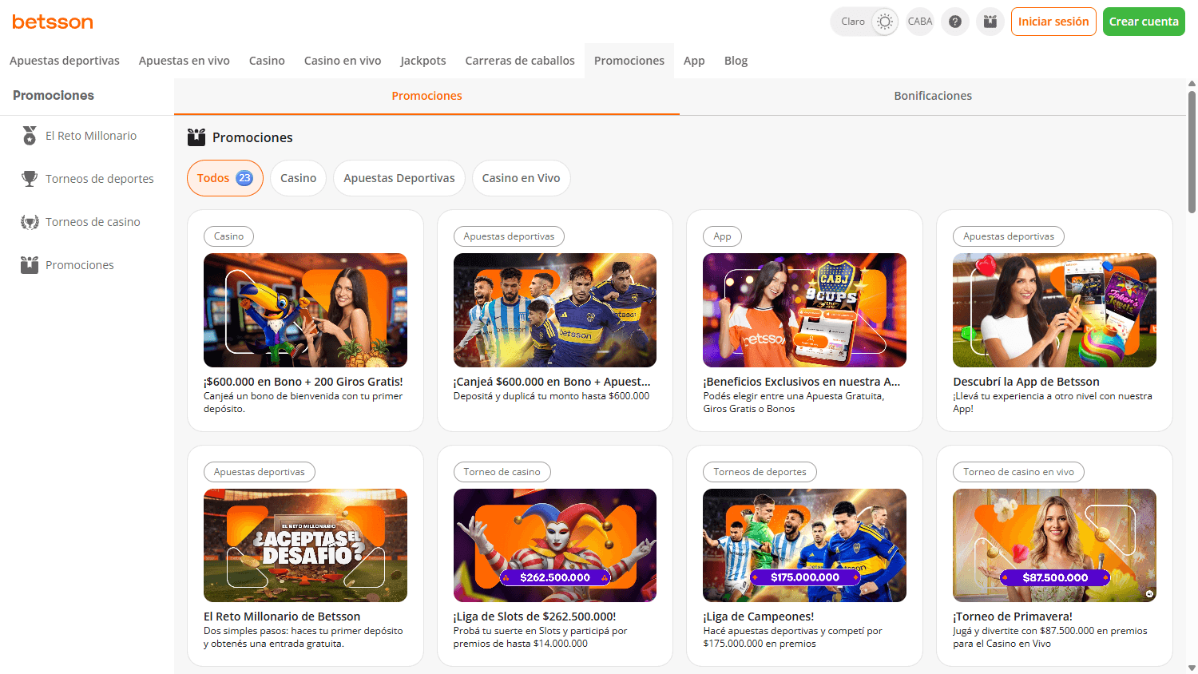Image resolution: width=1198 pixels, height=674 pixels.
Task: Open Liga de Campeones $175.000.000 image
Action: pos(804,545)
